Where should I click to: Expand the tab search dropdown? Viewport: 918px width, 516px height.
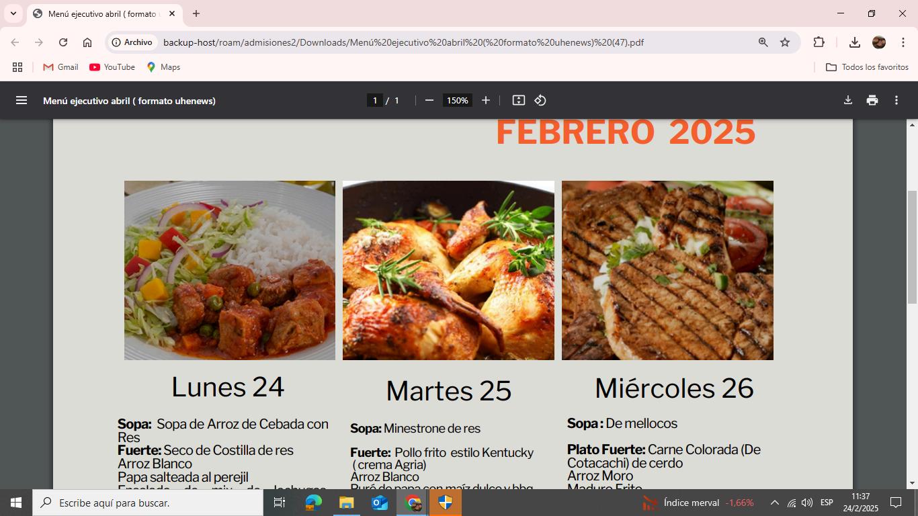pos(13,13)
